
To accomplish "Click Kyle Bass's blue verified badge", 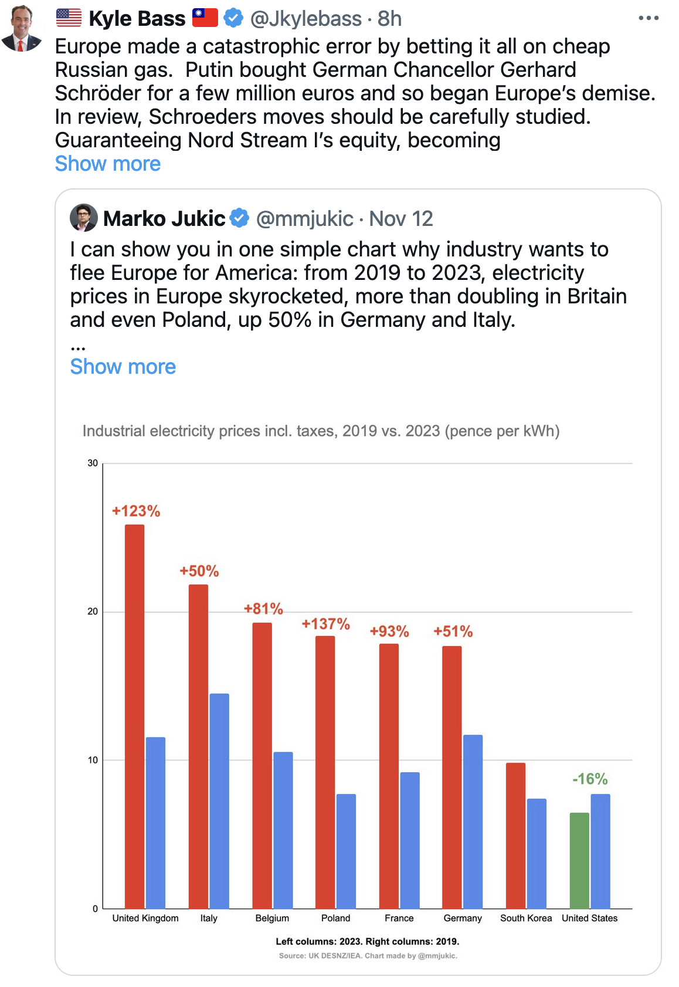I will click(233, 18).
